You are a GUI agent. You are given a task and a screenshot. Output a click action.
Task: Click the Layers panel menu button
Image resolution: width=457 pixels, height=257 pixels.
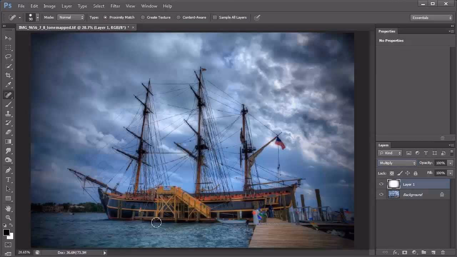pyautogui.click(x=451, y=145)
